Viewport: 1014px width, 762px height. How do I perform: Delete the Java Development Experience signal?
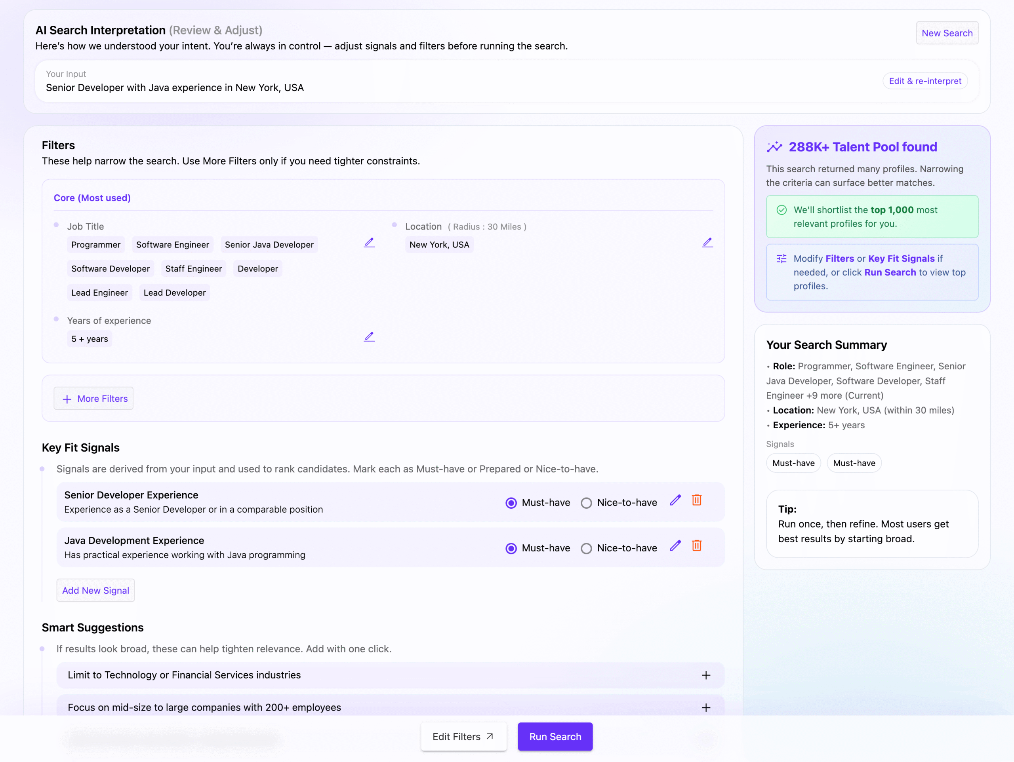pyautogui.click(x=696, y=546)
